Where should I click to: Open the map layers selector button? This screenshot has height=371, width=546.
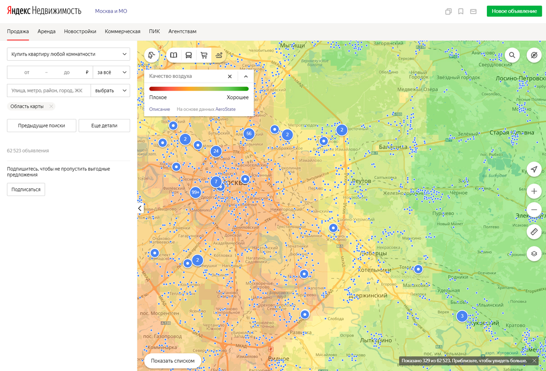pos(534,253)
